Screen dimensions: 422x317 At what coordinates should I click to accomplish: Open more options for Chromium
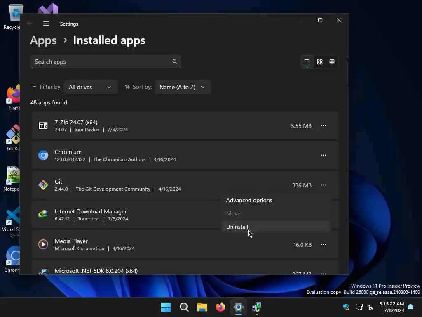tap(324, 155)
